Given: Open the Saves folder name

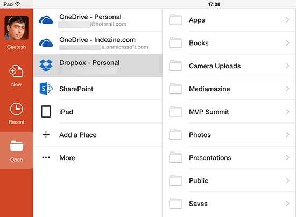Looking at the screenshot, I should (198, 204).
